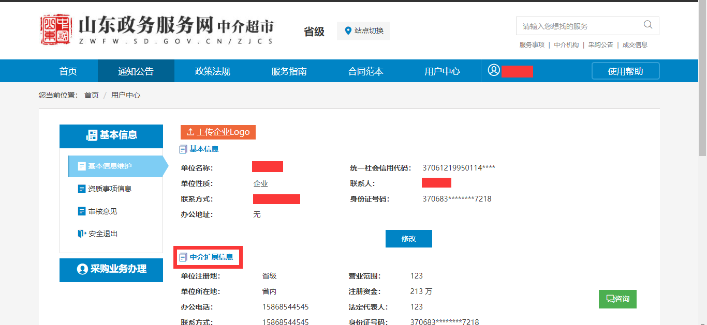
Task: Click the 安全退出 logout icon
Action: pyautogui.click(x=82, y=234)
